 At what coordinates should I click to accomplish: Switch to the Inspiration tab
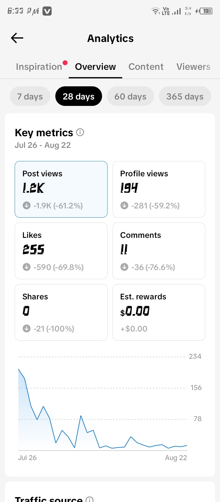point(39,67)
